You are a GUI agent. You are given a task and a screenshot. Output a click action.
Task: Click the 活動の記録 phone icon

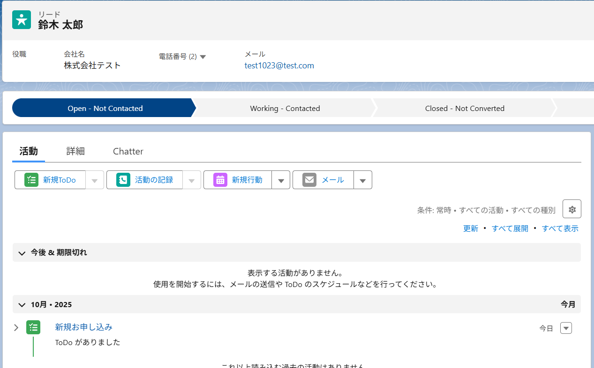123,179
